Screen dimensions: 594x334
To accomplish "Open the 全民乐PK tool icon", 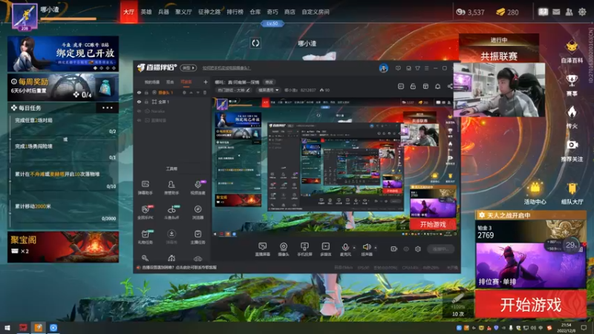I will tap(145, 212).
